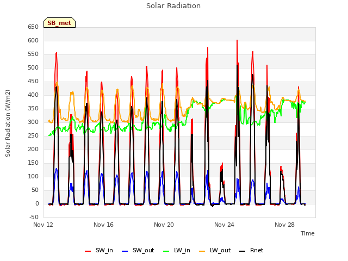Click the black Rnet legend swatch

[243, 251]
